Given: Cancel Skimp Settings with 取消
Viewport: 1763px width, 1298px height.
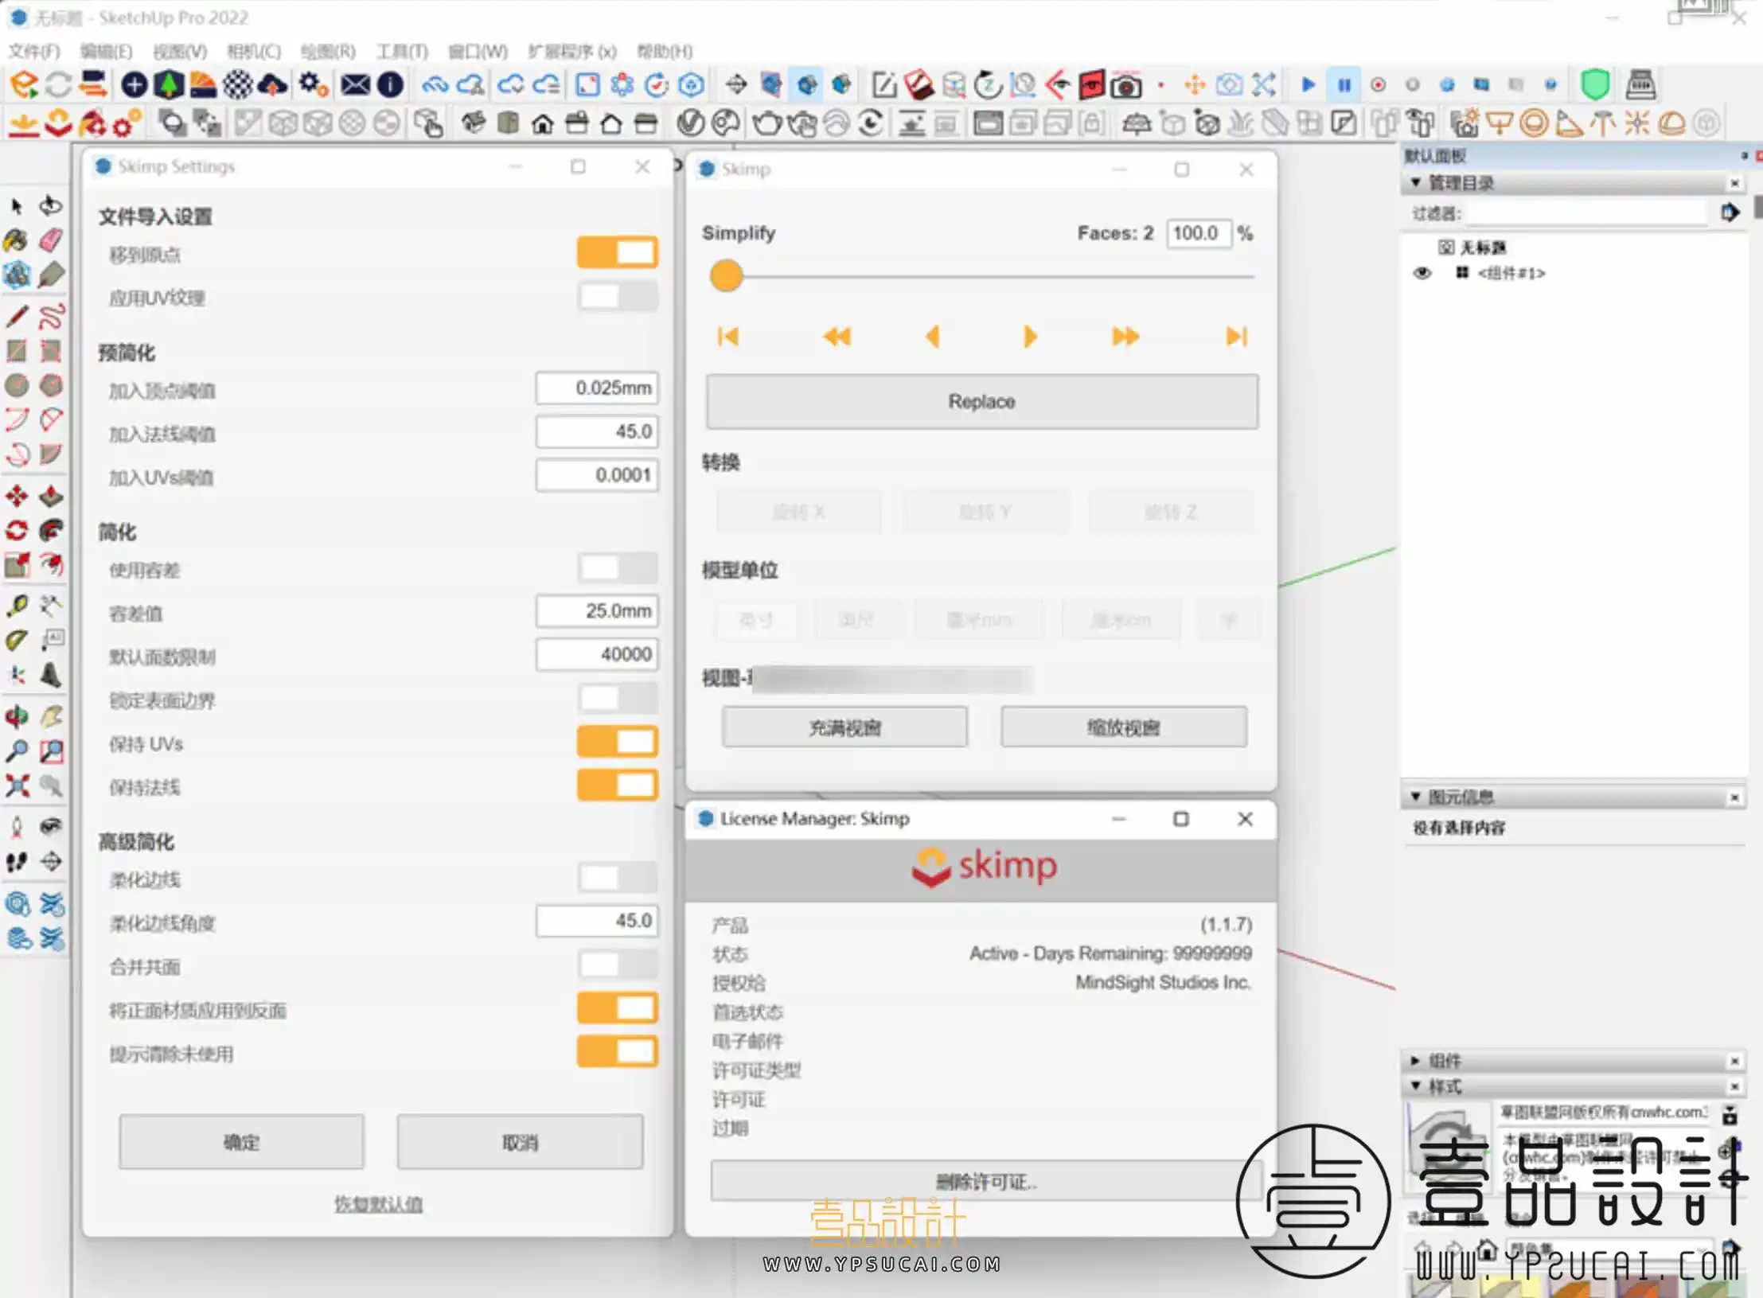Looking at the screenshot, I should coord(520,1142).
